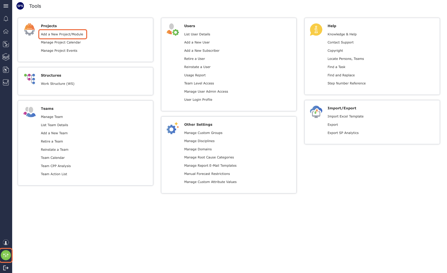Open Manage User Admin Access
The height and width of the screenshot is (273, 447).
point(206,92)
